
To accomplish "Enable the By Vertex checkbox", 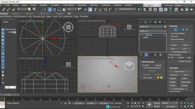I will point(170,36).
